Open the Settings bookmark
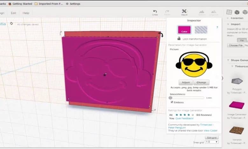 tap(73, 3)
